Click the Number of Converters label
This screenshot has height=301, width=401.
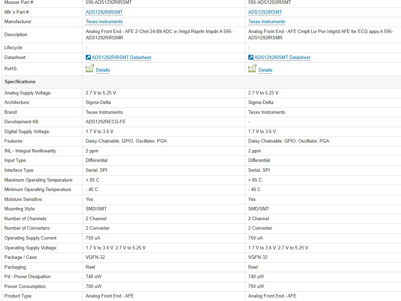(27, 228)
